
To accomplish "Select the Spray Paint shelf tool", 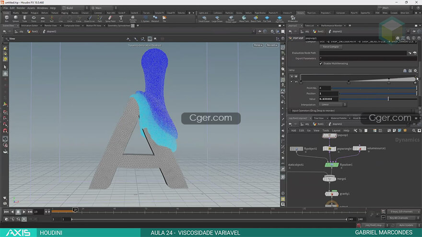I will point(110,19).
